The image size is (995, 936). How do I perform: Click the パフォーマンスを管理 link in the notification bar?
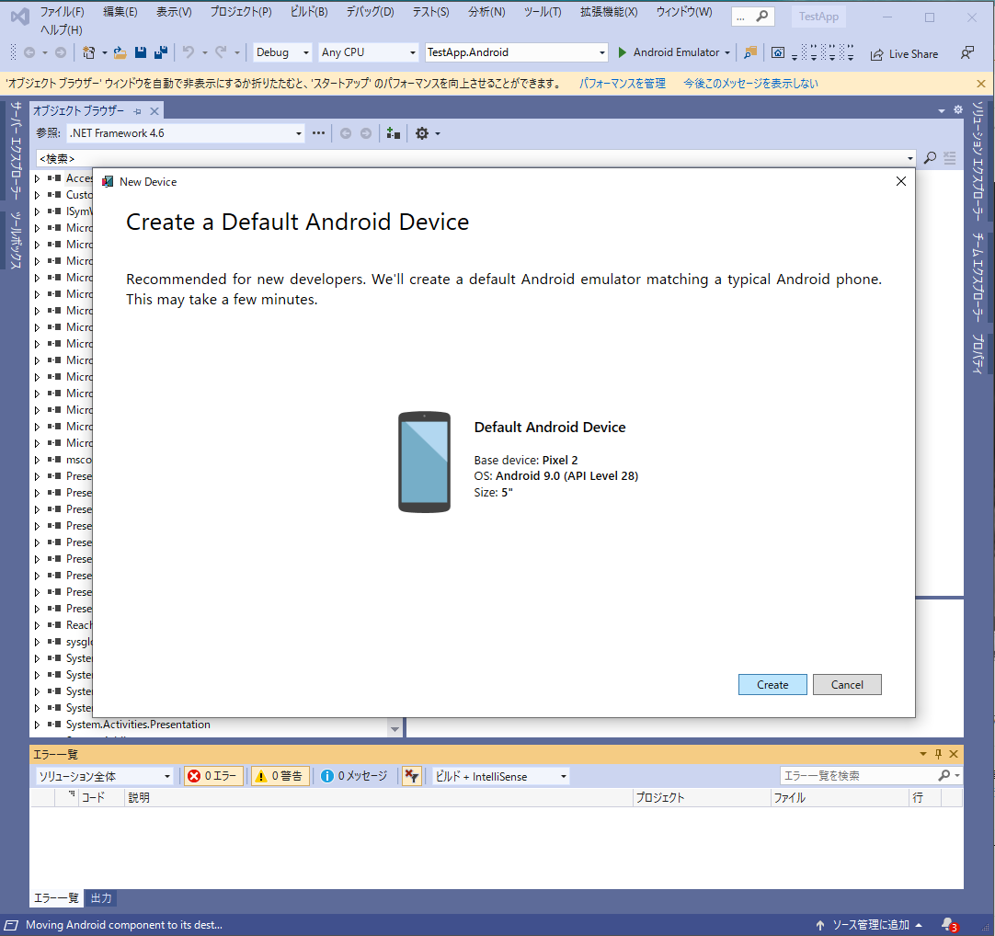click(622, 83)
